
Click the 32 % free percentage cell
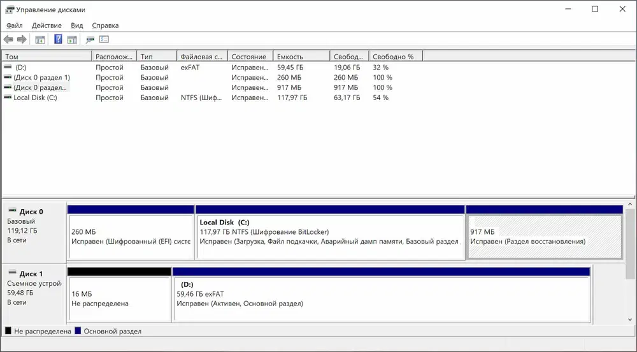(x=381, y=68)
